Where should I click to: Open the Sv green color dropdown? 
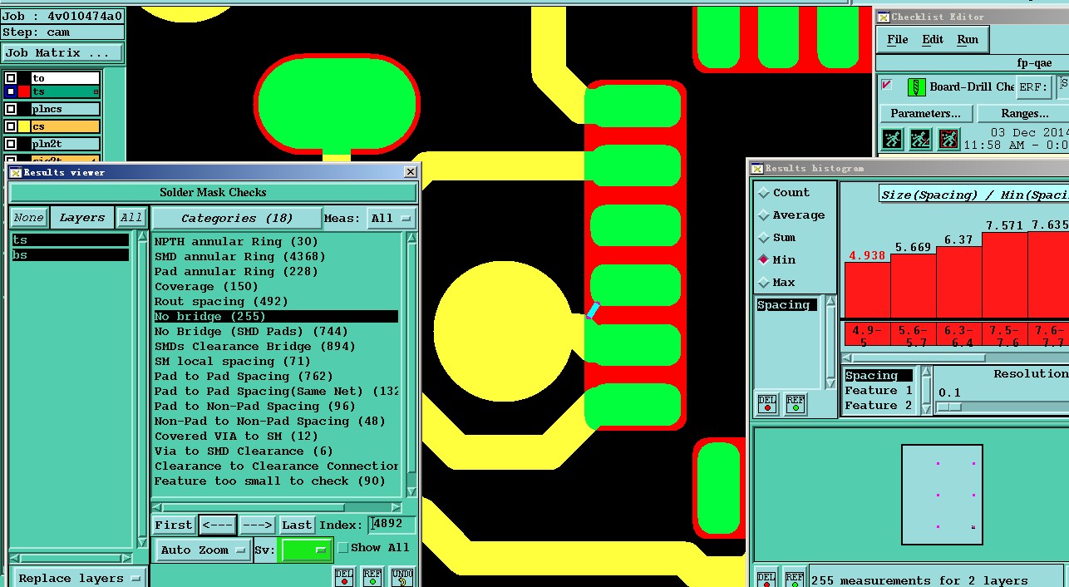click(306, 550)
